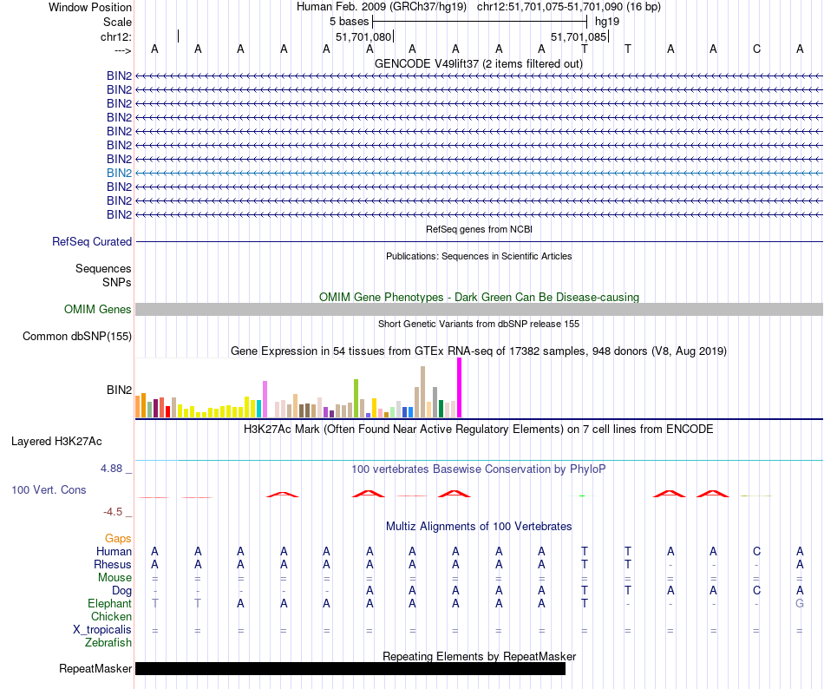Click the hg19 assembly label

(x=607, y=22)
